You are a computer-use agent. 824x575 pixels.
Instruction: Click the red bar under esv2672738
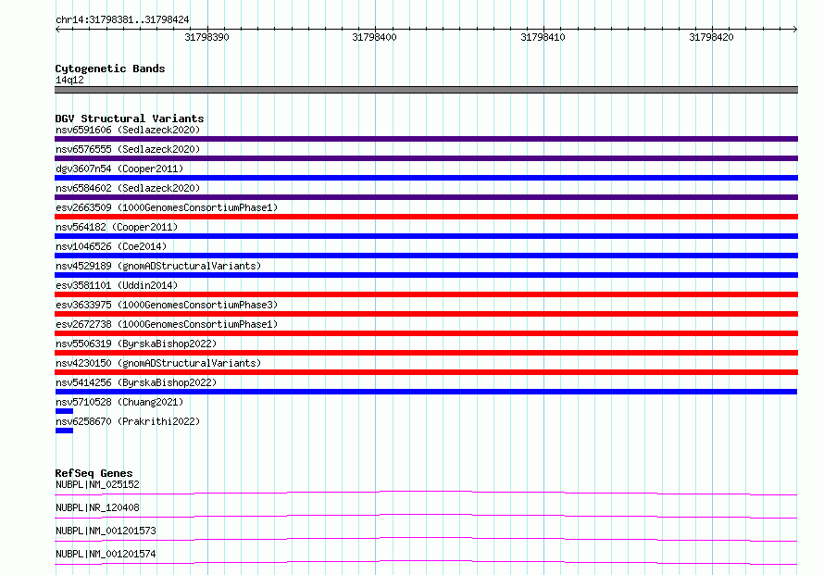[x=426, y=333]
